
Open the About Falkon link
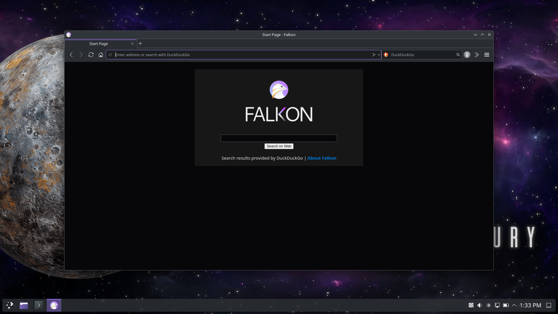coord(322,158)
